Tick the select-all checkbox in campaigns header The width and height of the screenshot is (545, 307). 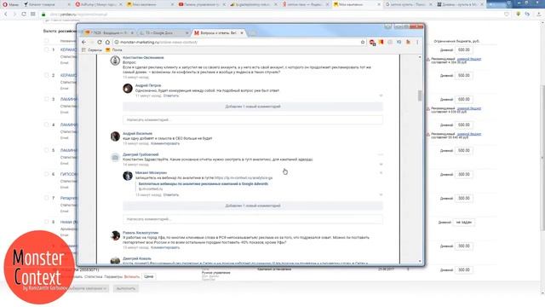click(47, 41)
